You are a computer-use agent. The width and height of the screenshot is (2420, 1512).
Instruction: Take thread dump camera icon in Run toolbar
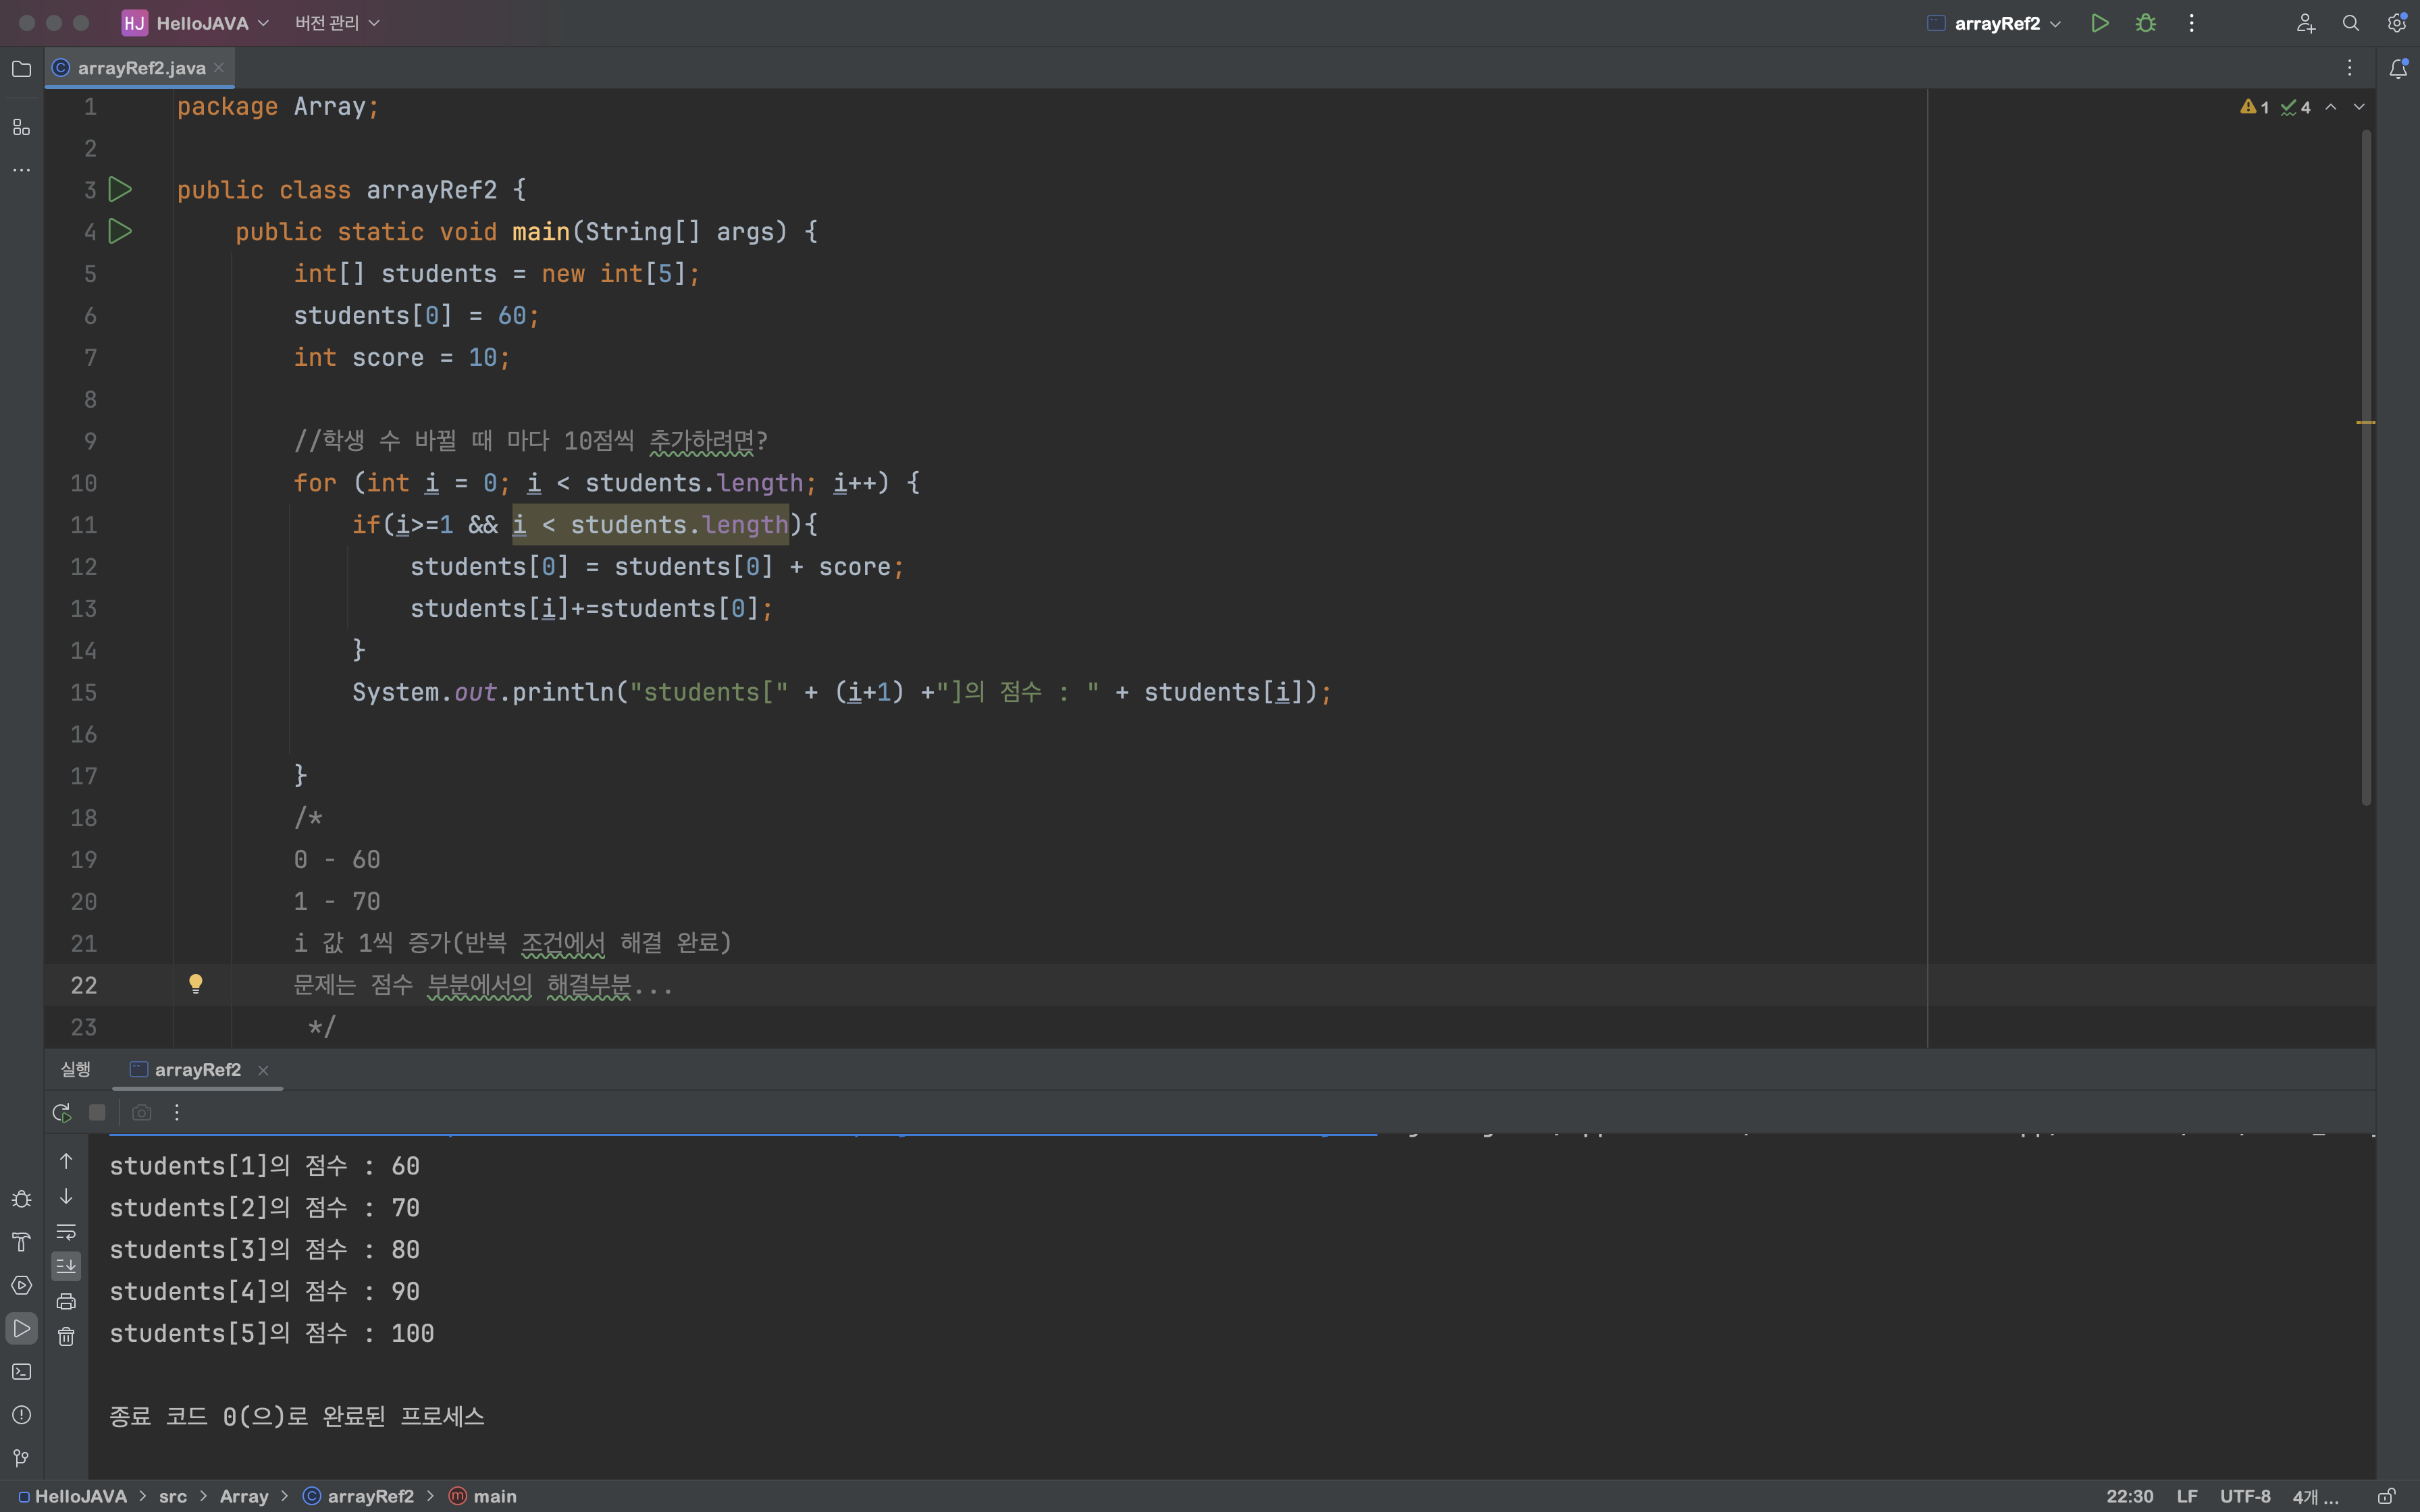[142, 1112]
